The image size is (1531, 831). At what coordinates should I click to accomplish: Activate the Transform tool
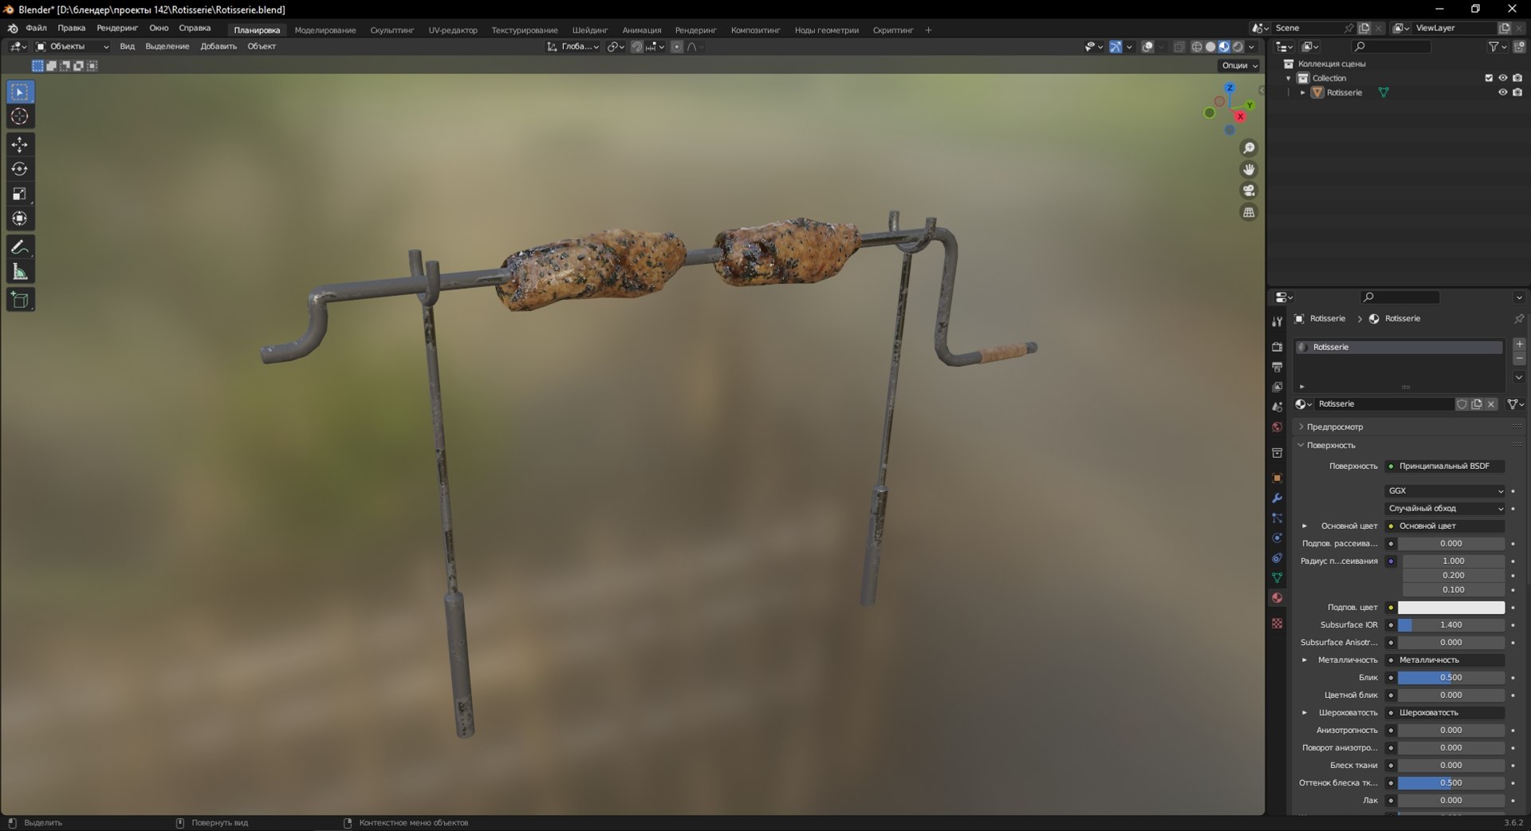pos(20,219)
